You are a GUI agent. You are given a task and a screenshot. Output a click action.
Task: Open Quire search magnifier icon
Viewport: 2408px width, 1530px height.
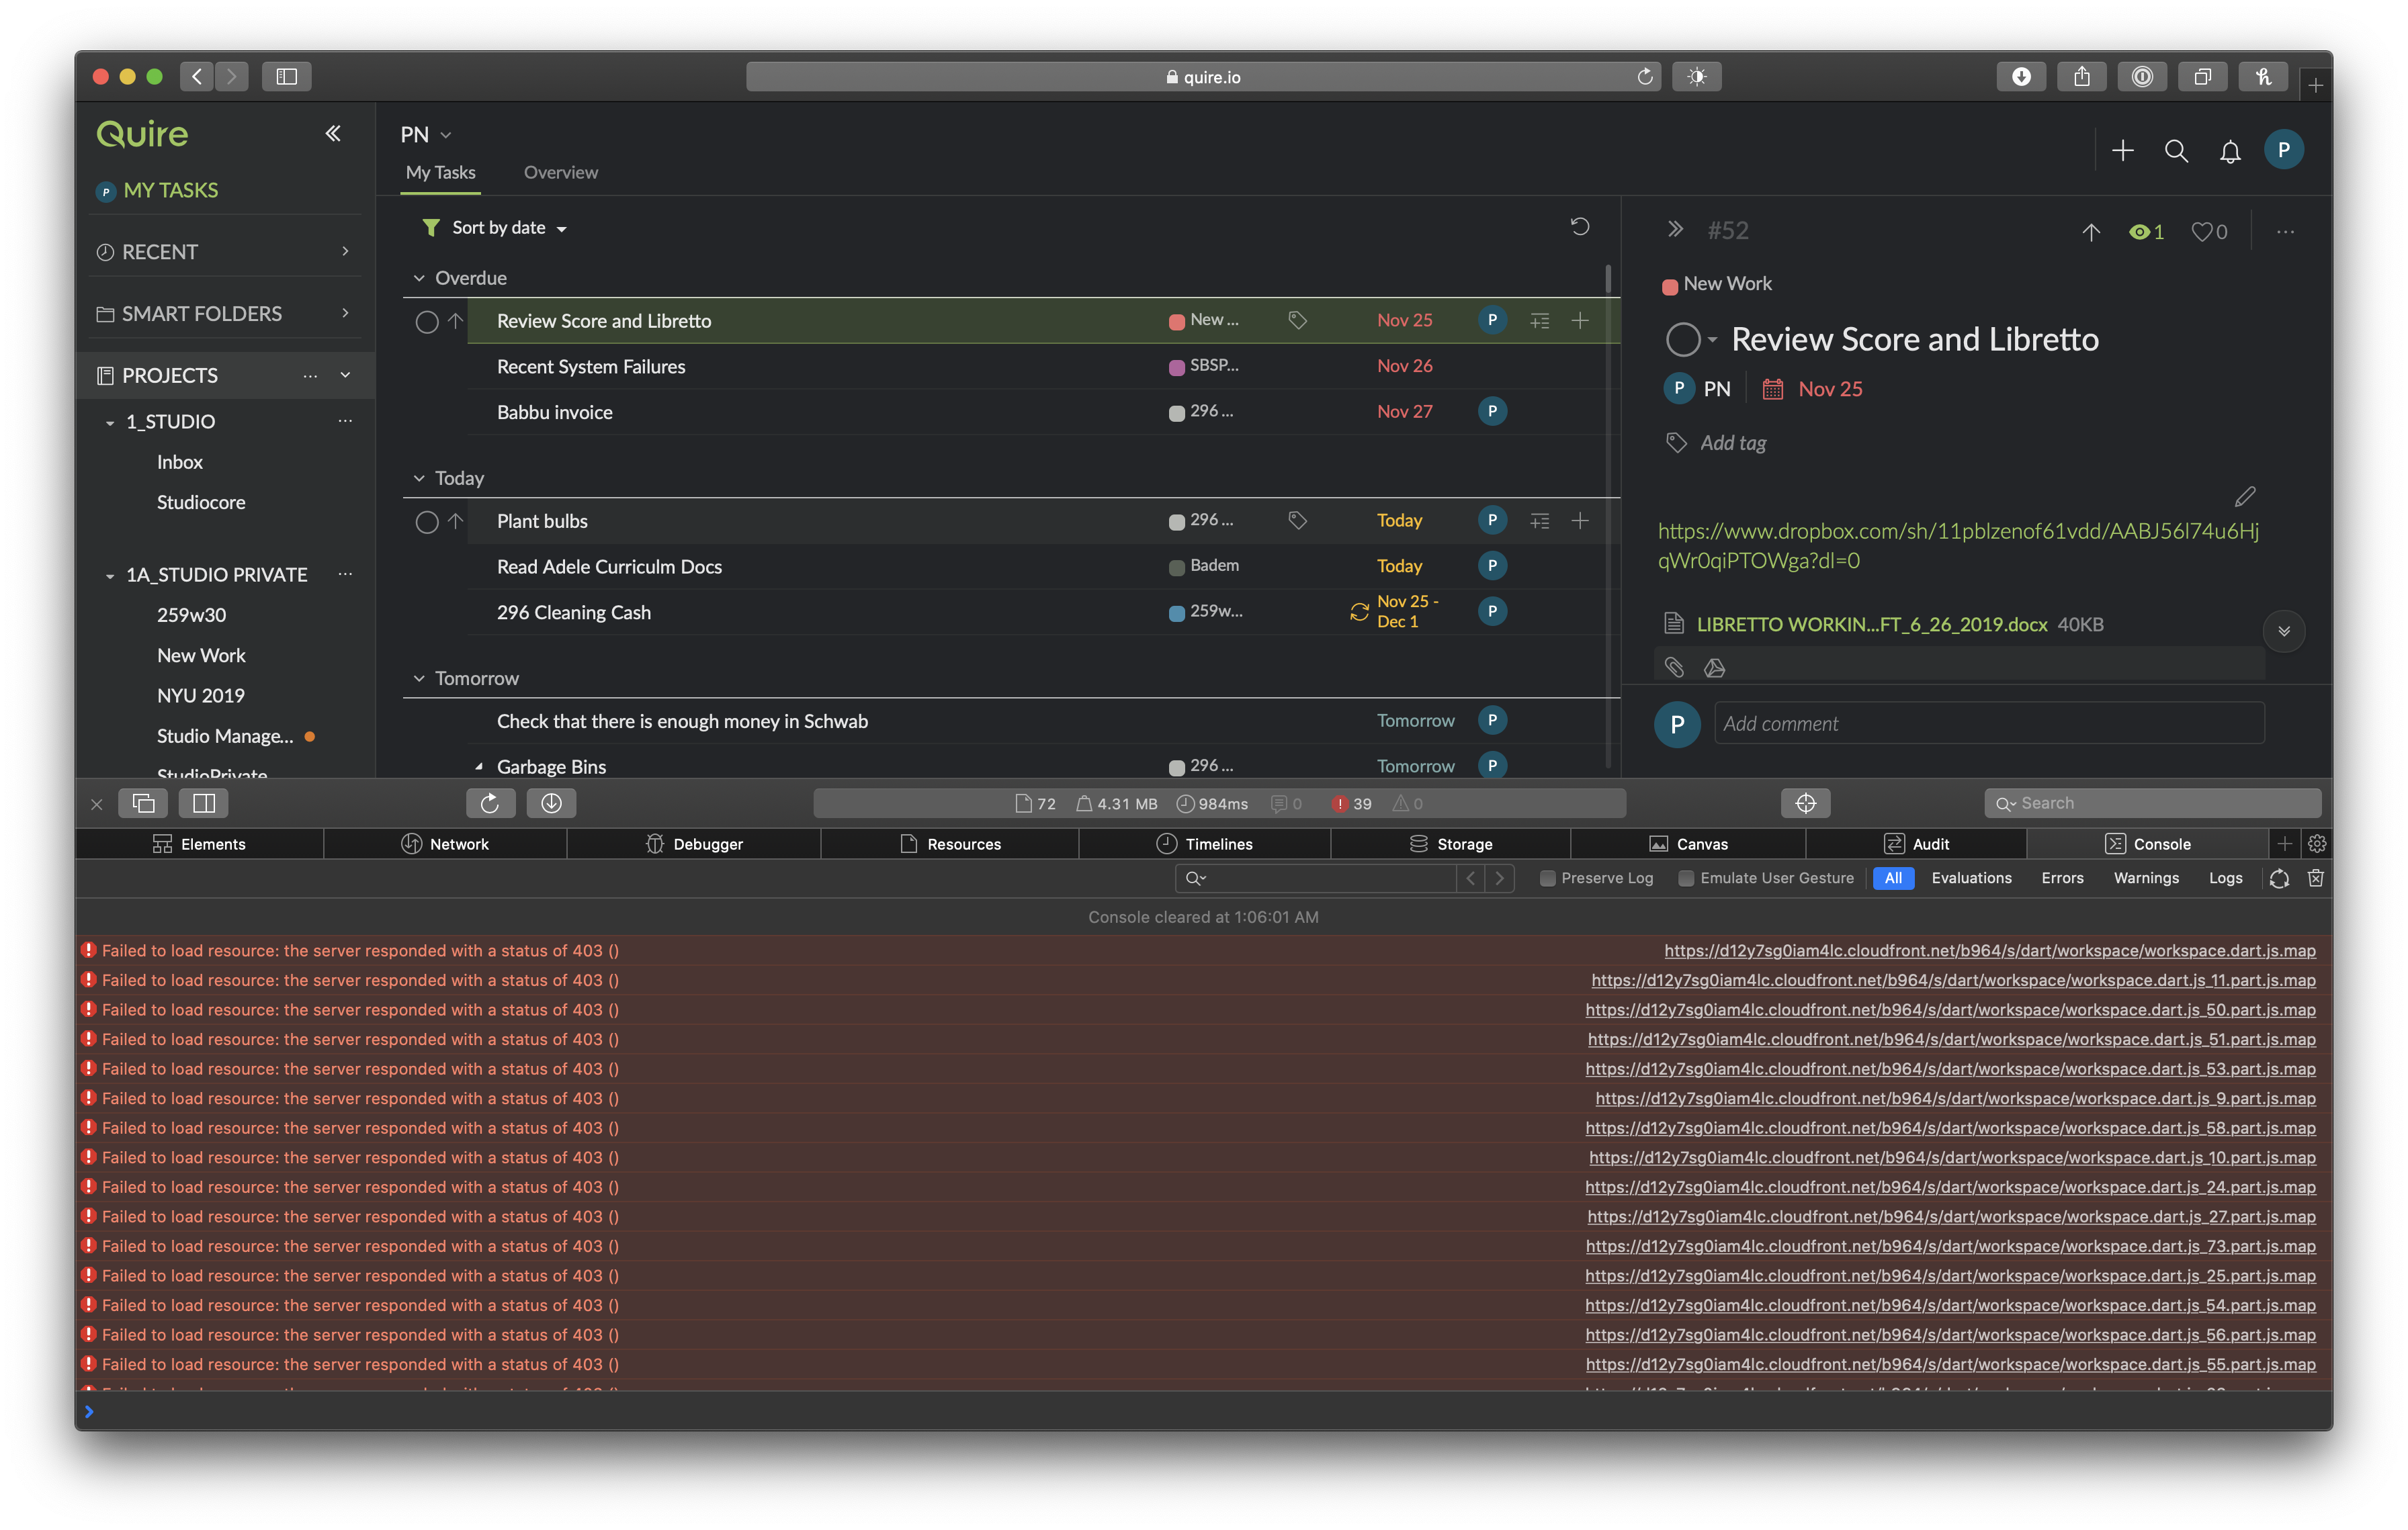pos(2176,151)
